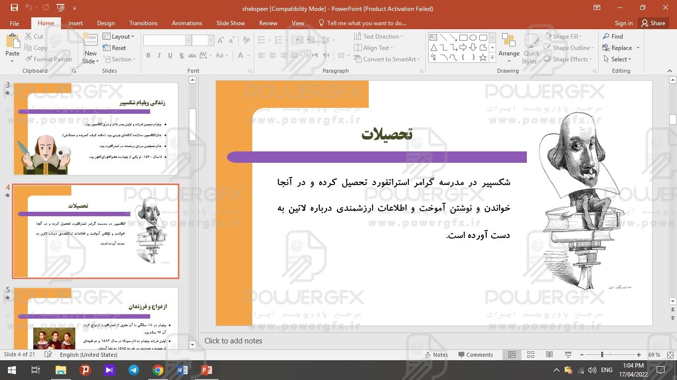677x380 pixels.
Task: Toggle the Comments pane in the status bar
Action: [475, 355]
